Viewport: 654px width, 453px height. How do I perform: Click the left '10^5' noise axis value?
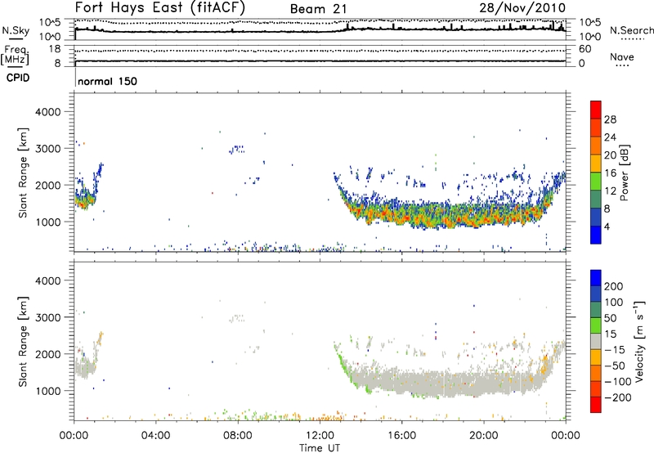pos(50,23)
